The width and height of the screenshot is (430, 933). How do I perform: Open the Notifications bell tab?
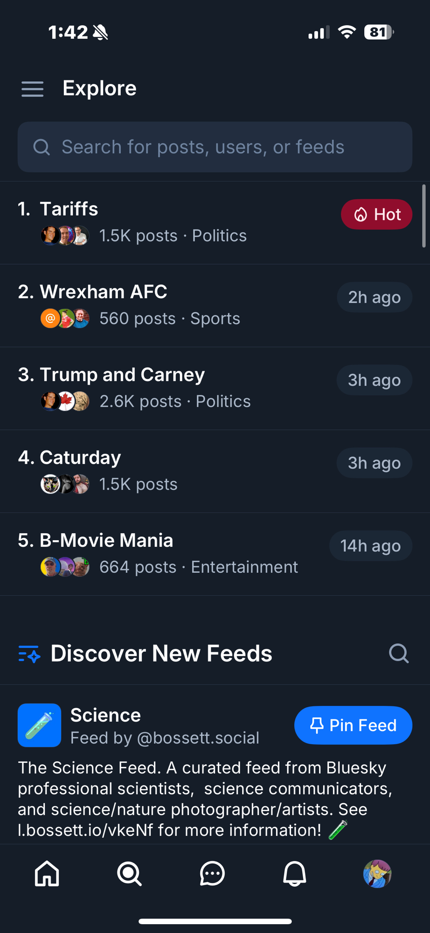pos(295,873)
